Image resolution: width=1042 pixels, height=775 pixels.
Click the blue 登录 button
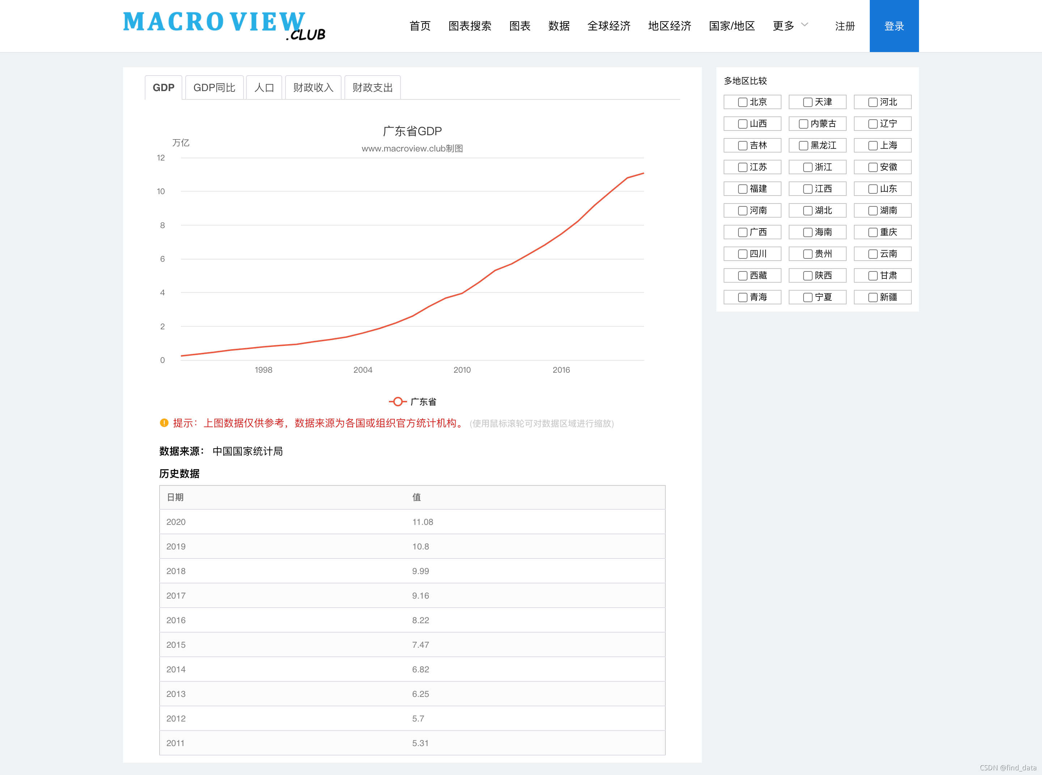[x=894, y=26]
